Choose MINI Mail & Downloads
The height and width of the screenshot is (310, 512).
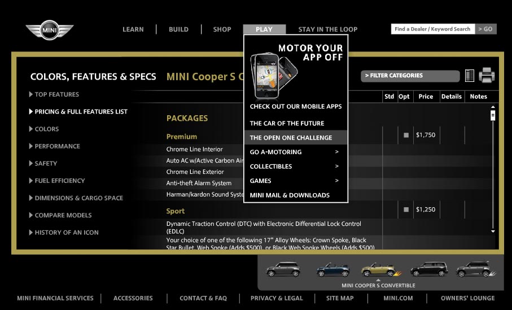click(290, 195)
